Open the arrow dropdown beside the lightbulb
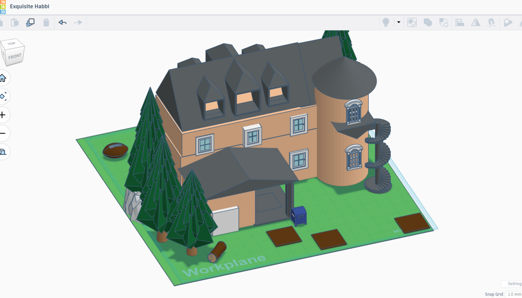The width and height of the screenshot is (522, 298). [399, 22]
